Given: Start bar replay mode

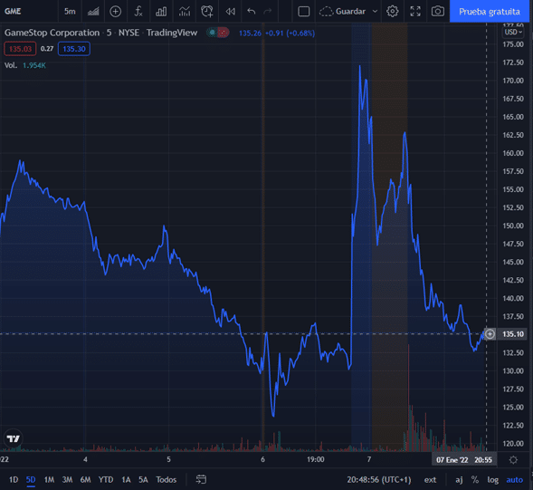Looking at the screenshot, I should (x=230, y=11).
